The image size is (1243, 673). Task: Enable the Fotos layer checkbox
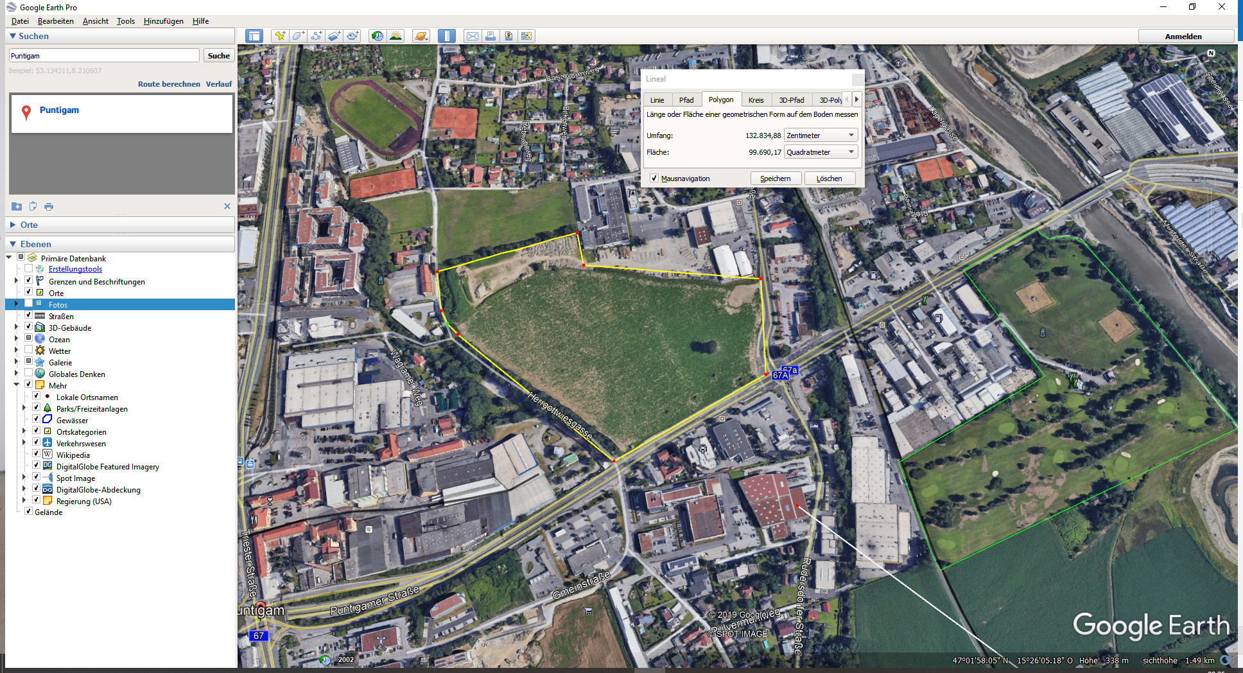(x=28, y=303)
